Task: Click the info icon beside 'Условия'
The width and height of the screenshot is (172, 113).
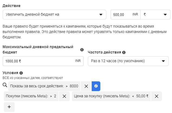Action: point(21,73)
